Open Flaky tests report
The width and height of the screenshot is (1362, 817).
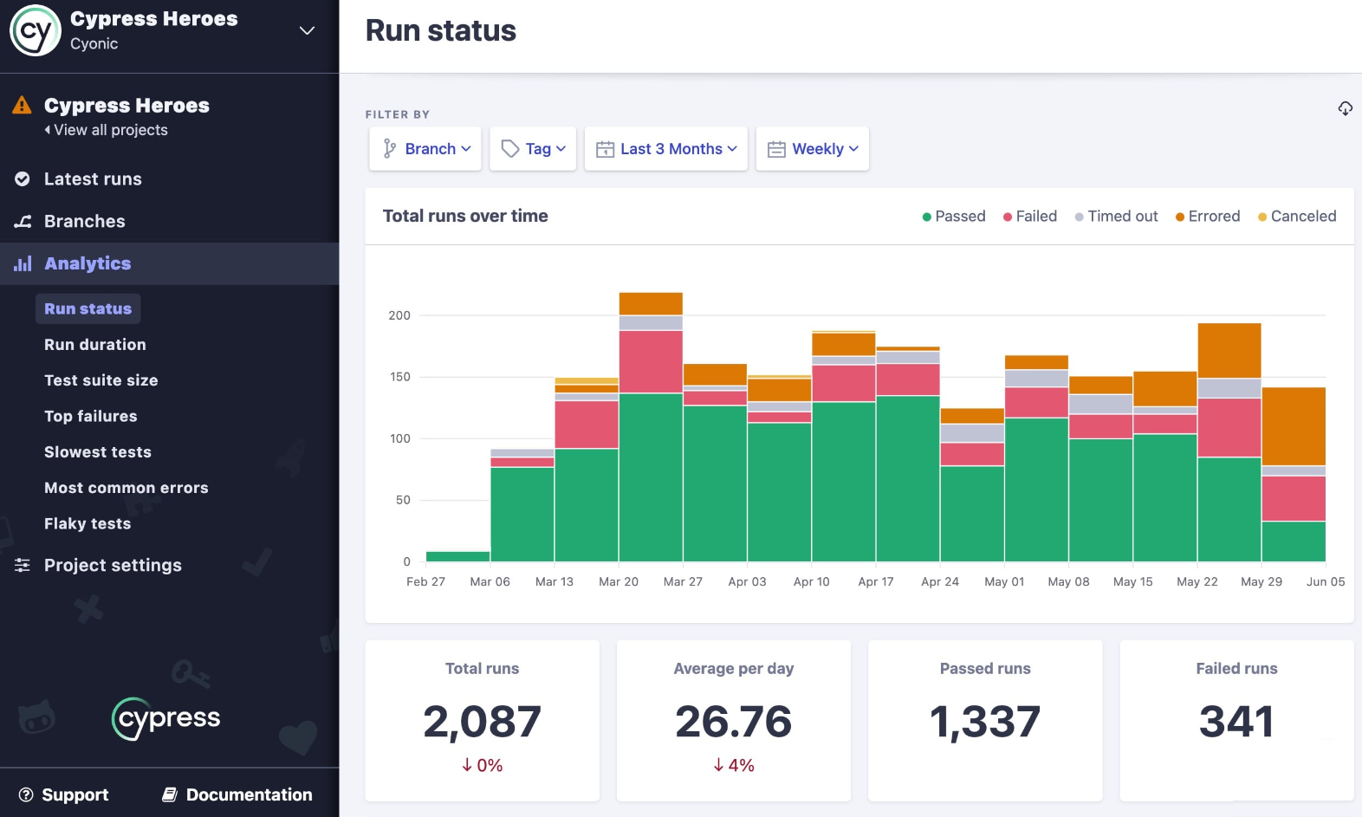coord(88,524)
